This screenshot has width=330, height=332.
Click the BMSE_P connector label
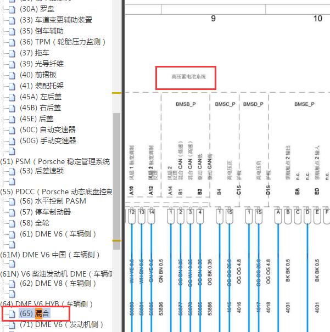[x=304, y=104]
